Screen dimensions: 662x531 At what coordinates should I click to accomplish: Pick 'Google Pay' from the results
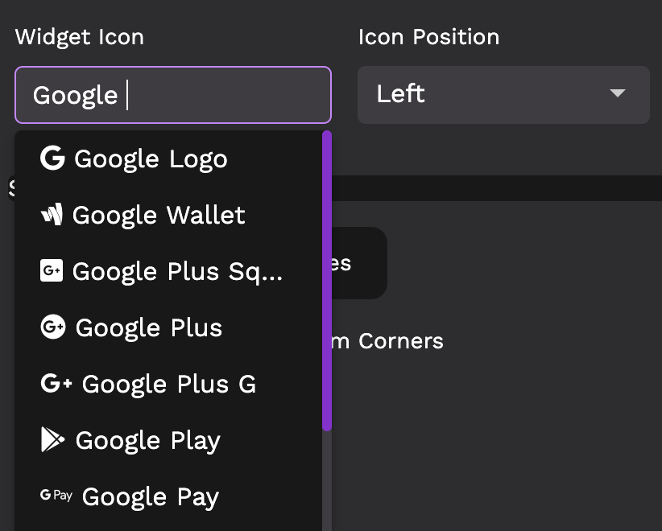(x=151, y=497)
